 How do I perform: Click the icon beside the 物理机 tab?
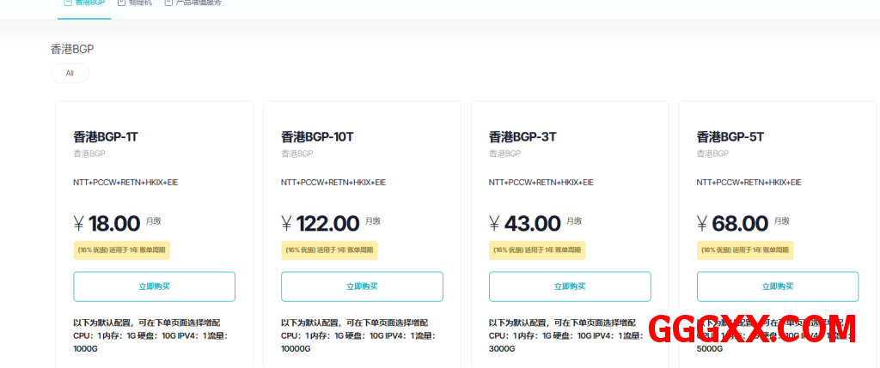[121, 3]
